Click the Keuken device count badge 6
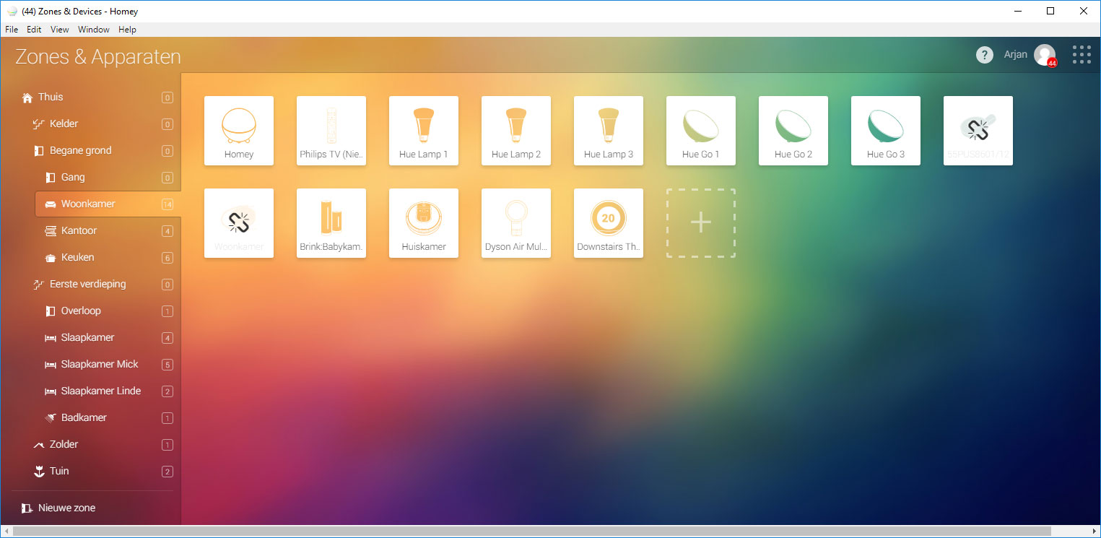 pos(167,259)
